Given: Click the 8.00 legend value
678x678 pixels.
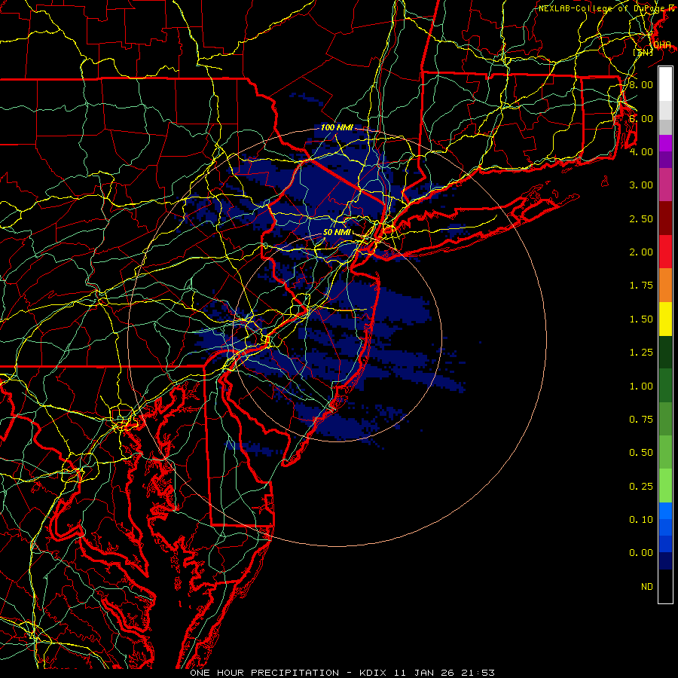Looking at the screenshot, I should [641, 84].
